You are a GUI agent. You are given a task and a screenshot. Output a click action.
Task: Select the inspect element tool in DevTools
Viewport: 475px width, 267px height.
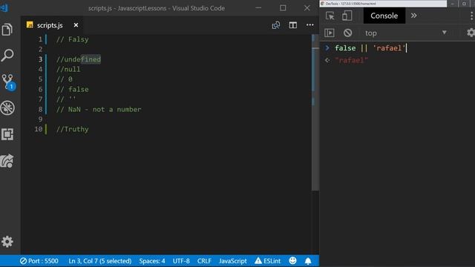[330, 16]
